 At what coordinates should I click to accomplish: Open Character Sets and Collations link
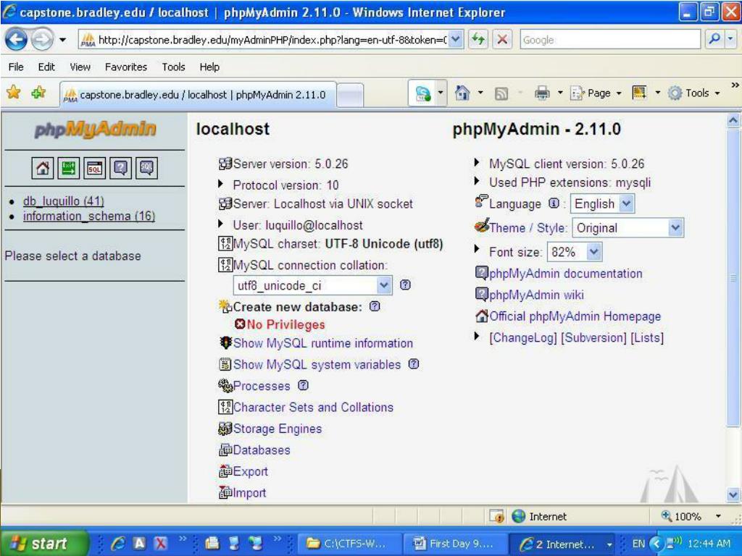coord(313,407)
